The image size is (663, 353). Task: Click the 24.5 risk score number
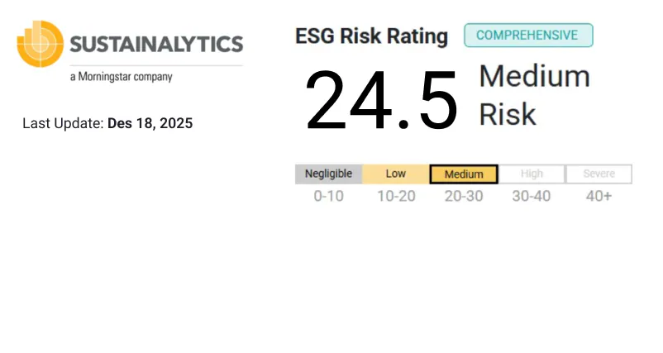(x=381, y=102)
